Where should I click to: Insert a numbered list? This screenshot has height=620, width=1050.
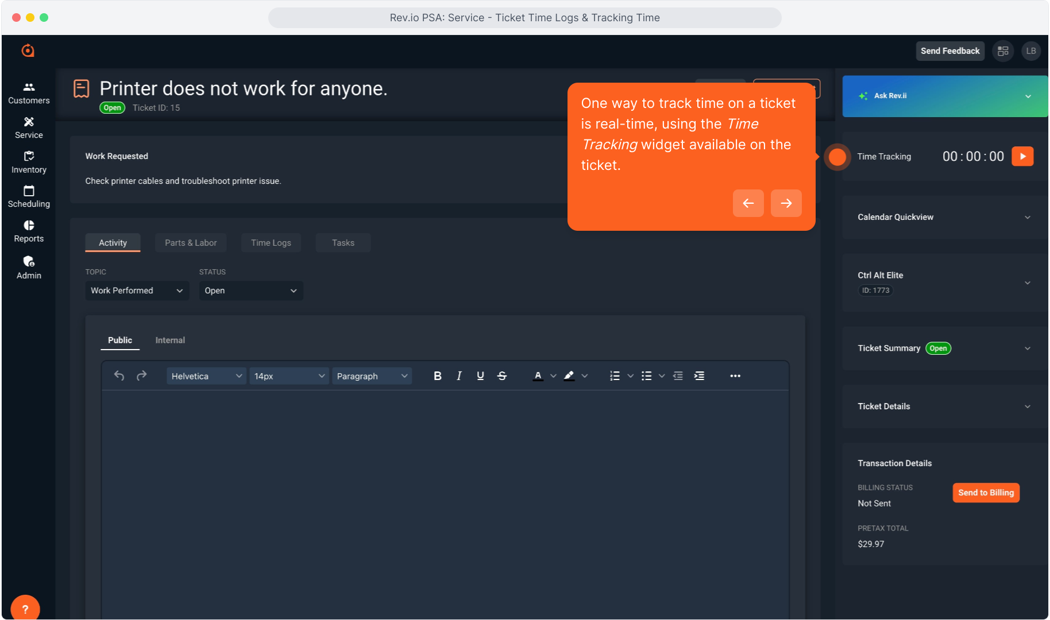(615, 376)
